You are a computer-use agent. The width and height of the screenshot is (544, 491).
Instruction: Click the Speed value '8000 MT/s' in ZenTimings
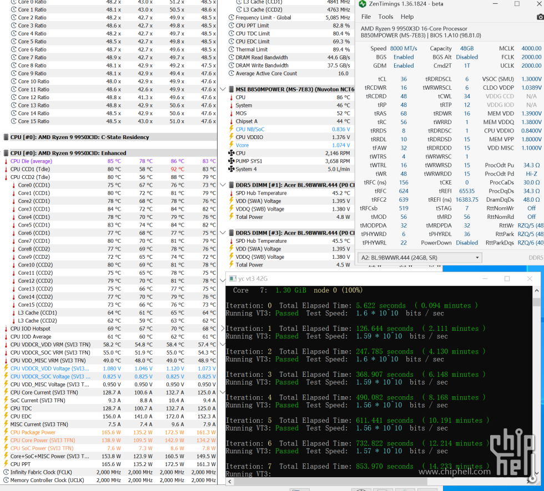pos(404,48)
